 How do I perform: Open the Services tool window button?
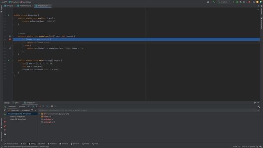tap(75, 144)
